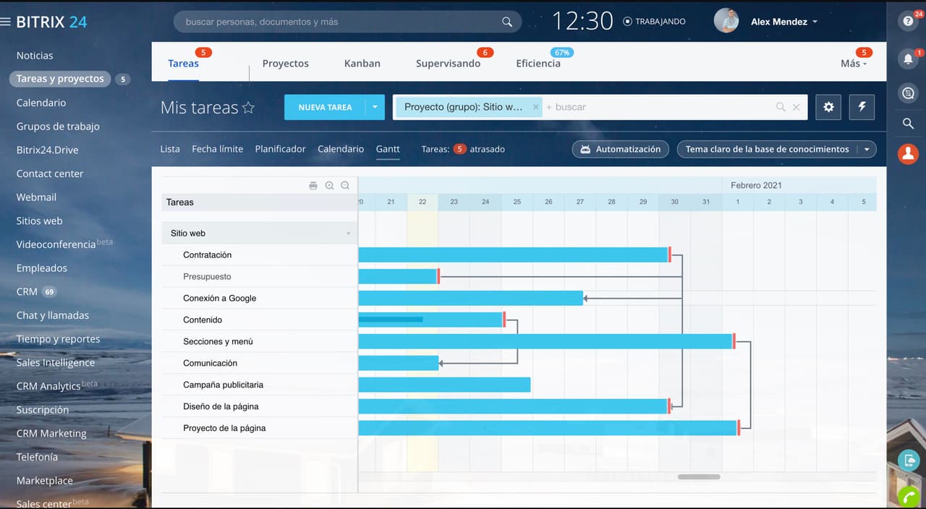Image resolution: width=926 pixels, height=509 pixels.
Task: Expand the Alex Mendez user menu
Action: click(x=815, y=22)
